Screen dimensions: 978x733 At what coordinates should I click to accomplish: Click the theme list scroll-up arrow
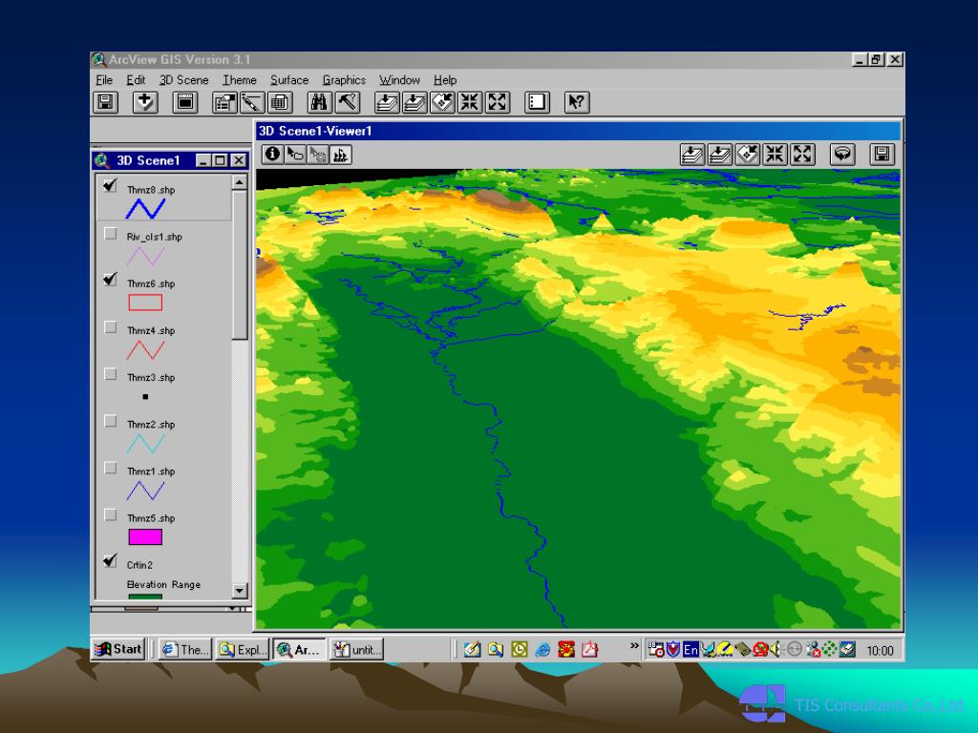pos(240,182)
